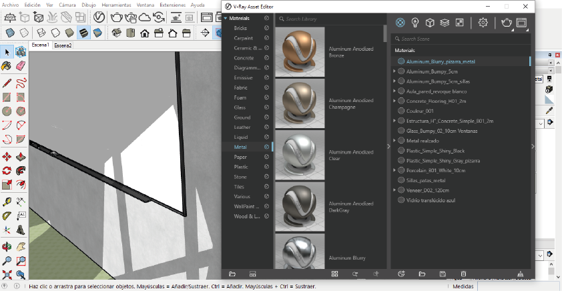Toggle the Fabric category visibility icon
Screen dimensions: 562x291
267,87
